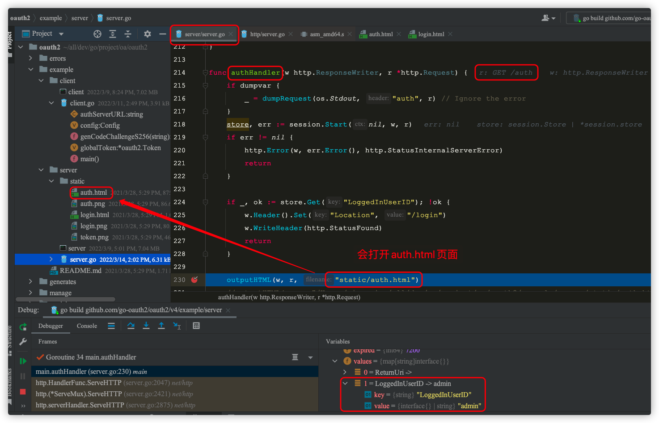Viewport: 659px width, 423px height.
Task: Click the frames filter icon beside Goroutine 34
Action: (295, 357)
